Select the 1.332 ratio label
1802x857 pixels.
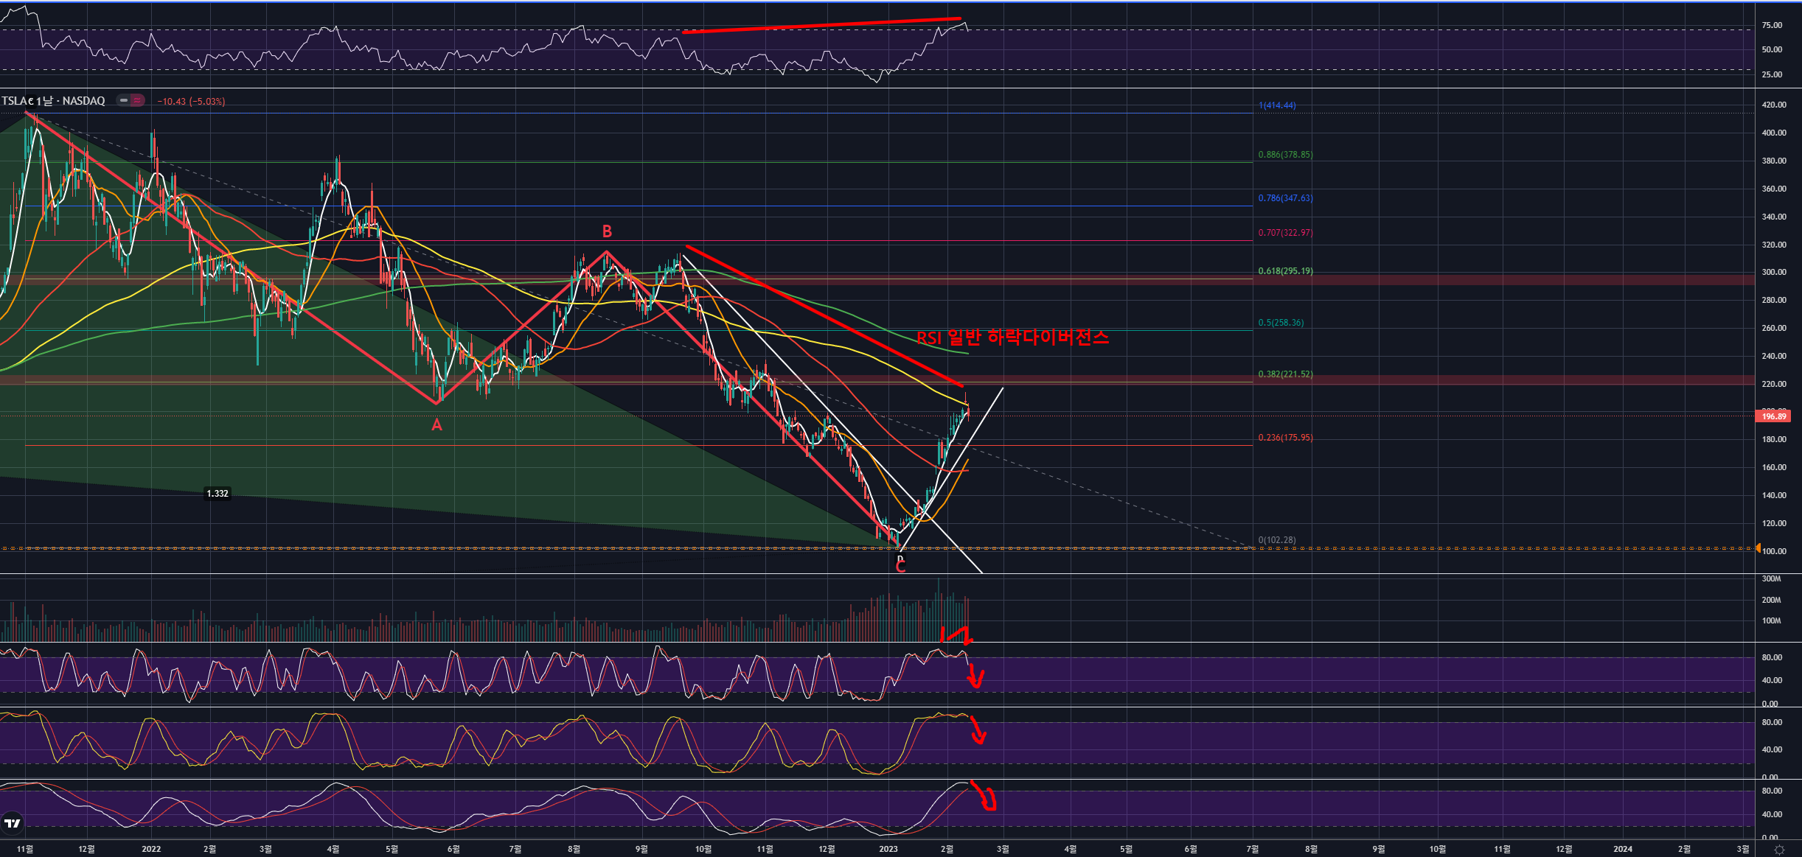click(218, 494)
